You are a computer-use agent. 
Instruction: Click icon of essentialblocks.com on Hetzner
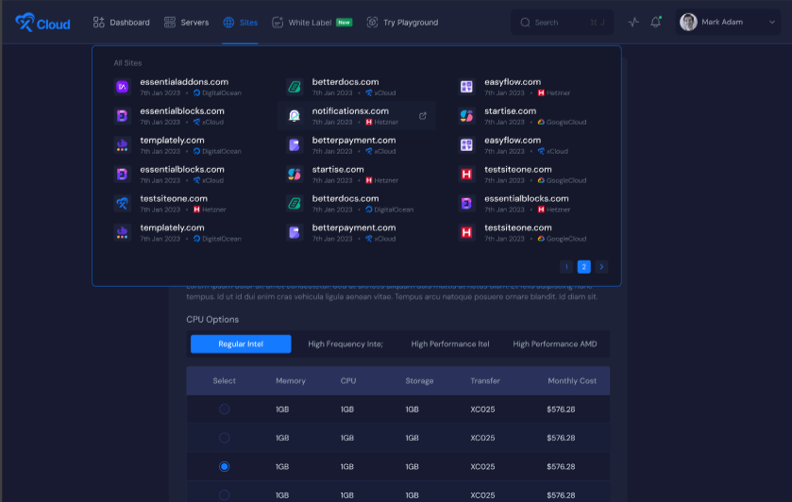[x=466, y=204]
